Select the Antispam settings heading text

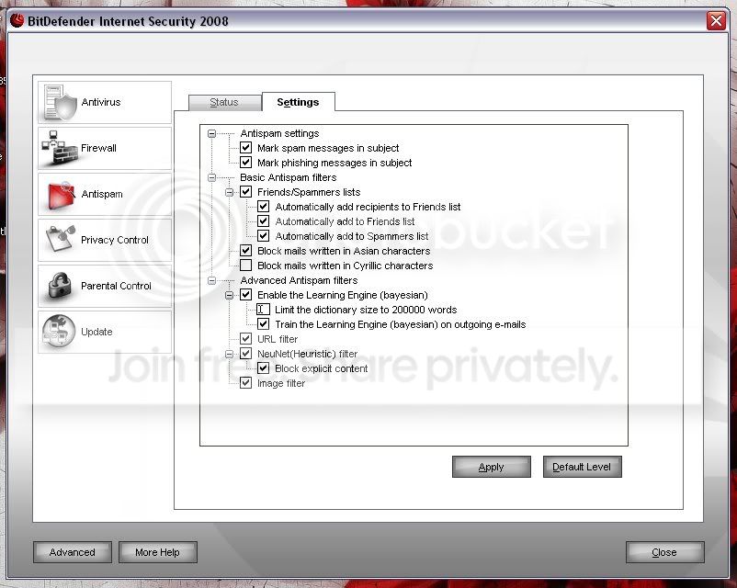click(x=279, y=133)
